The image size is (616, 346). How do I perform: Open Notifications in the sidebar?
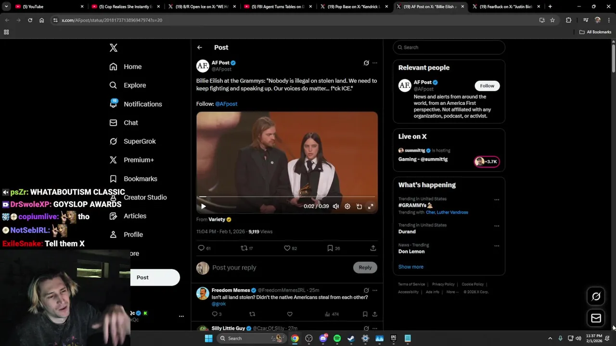pos(136,104)
